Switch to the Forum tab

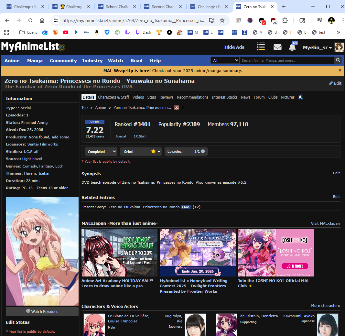tap(259, 97)
